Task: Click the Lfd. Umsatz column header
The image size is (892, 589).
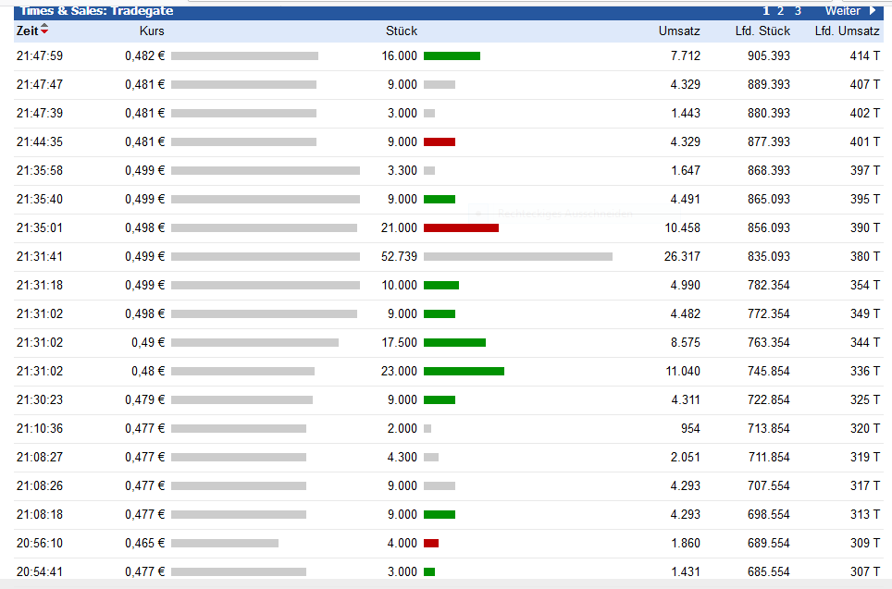Action: click(x=847, y=31)
